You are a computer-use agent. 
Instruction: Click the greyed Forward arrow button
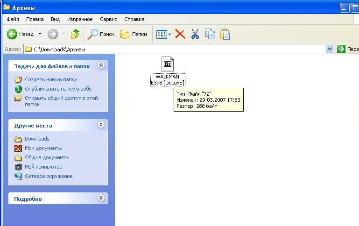[x=53, y=35]
